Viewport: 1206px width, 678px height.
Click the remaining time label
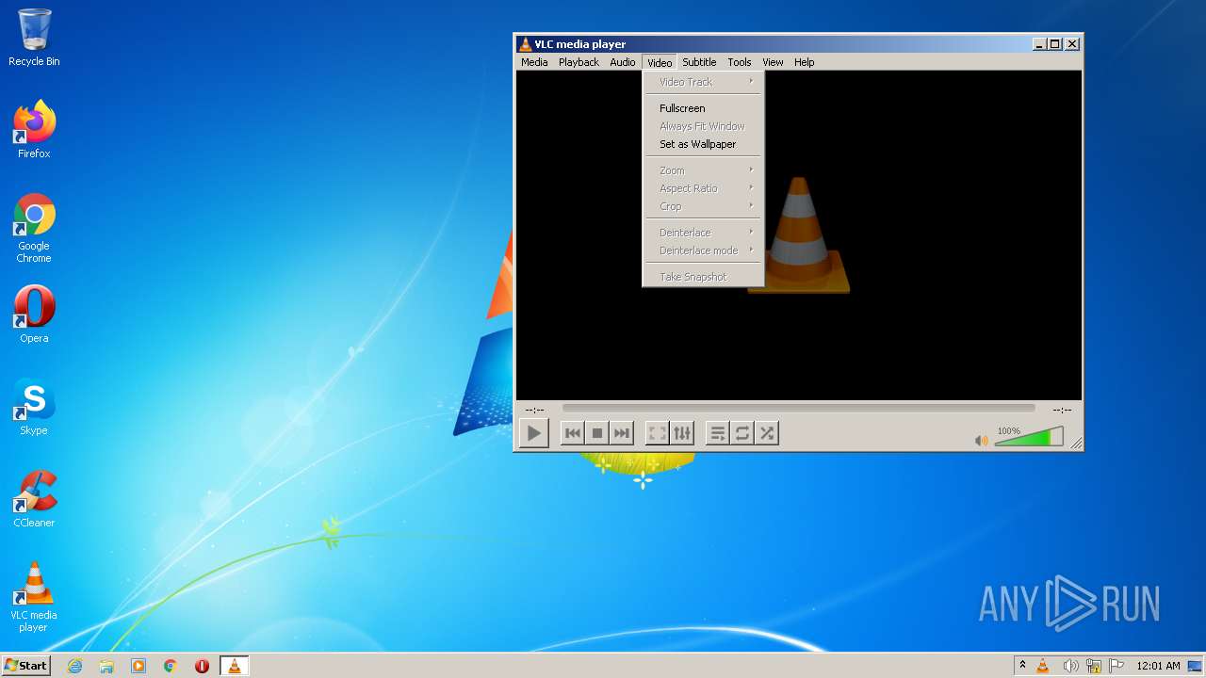pos(1062,410)
